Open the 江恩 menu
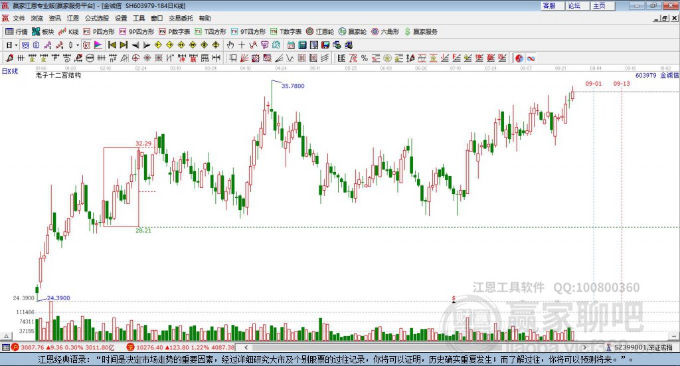Screen dimensions: 680x366 (73, 18)
